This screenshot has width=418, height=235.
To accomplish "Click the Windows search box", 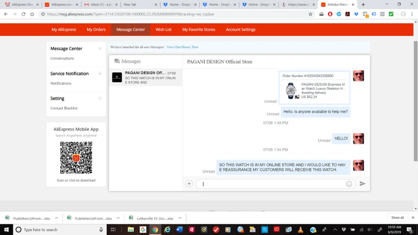I will [60, 230].
